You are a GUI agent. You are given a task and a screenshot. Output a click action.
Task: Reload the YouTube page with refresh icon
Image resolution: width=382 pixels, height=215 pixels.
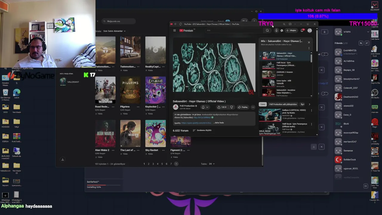point(181,24)
